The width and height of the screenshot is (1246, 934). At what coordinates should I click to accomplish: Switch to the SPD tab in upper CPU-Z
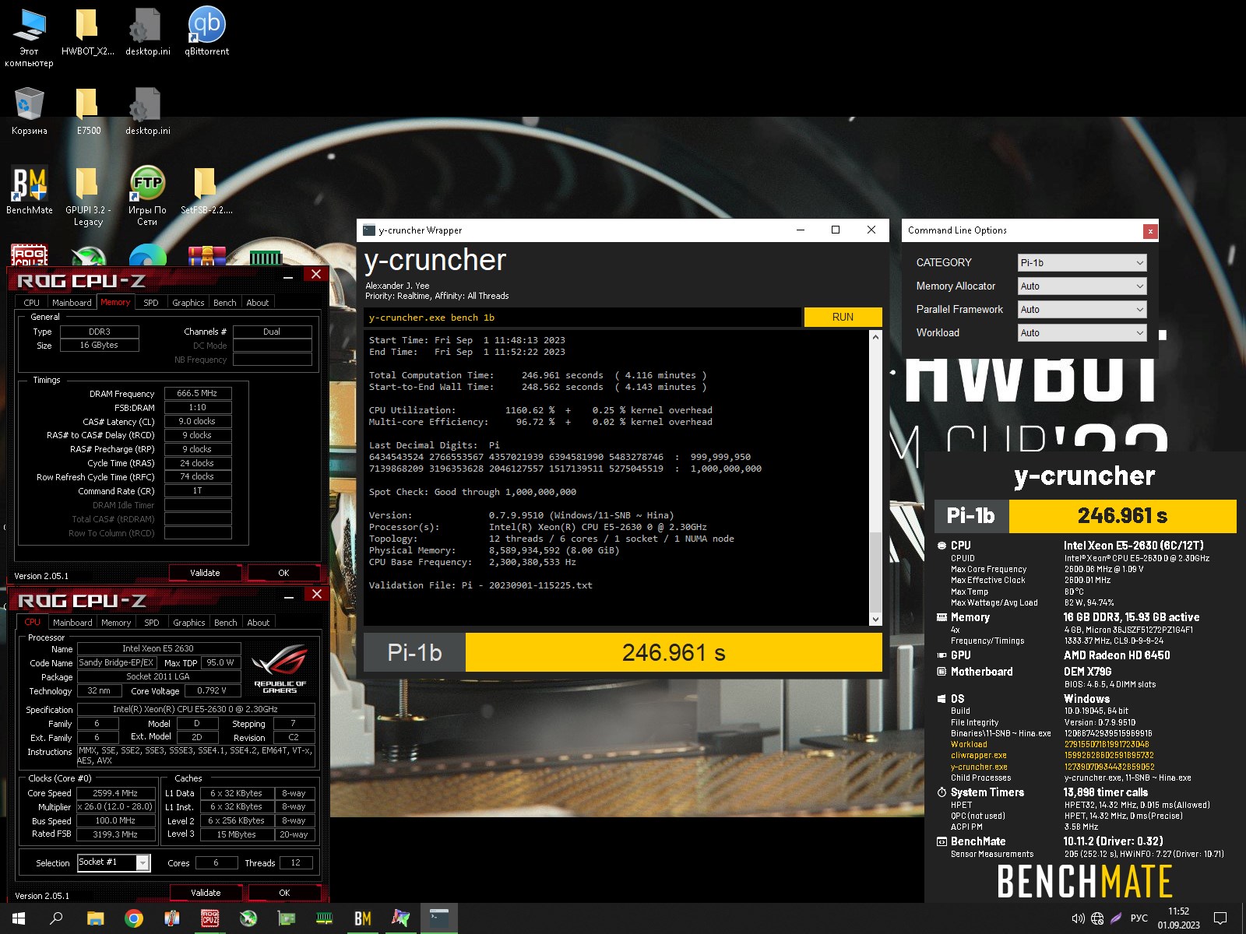(x=151, y=303)
